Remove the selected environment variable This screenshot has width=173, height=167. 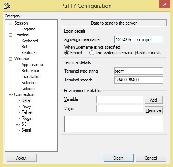154,110
